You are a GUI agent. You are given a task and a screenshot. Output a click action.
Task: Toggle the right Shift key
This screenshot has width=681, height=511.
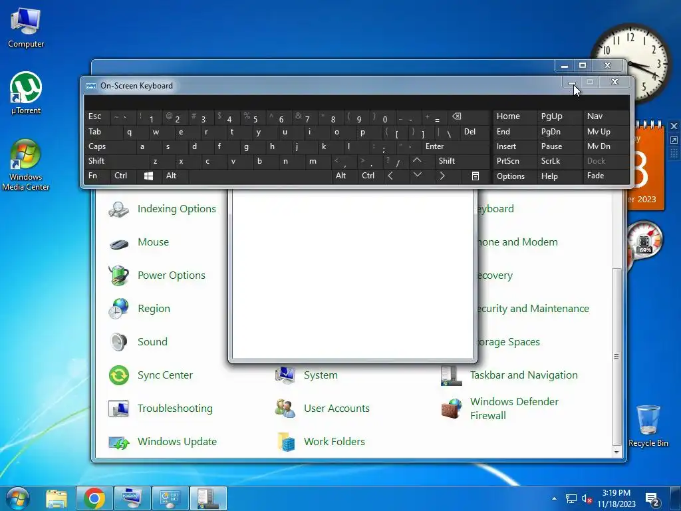click(462, 161)
